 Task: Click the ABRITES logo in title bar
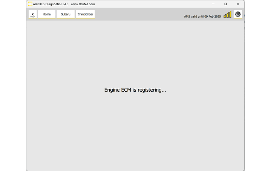click(x=30, y=4)
